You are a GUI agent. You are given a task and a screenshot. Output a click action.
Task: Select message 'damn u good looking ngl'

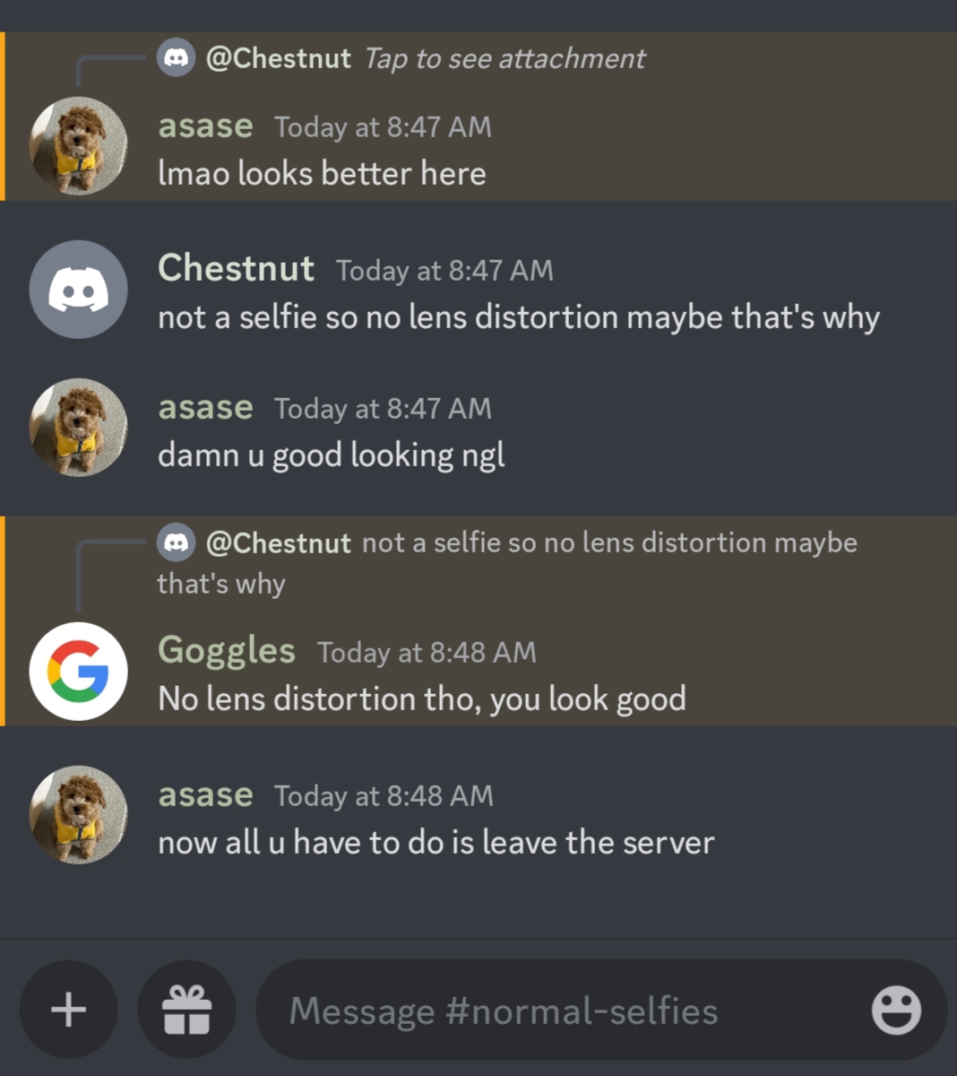click(x=332, y=455)
